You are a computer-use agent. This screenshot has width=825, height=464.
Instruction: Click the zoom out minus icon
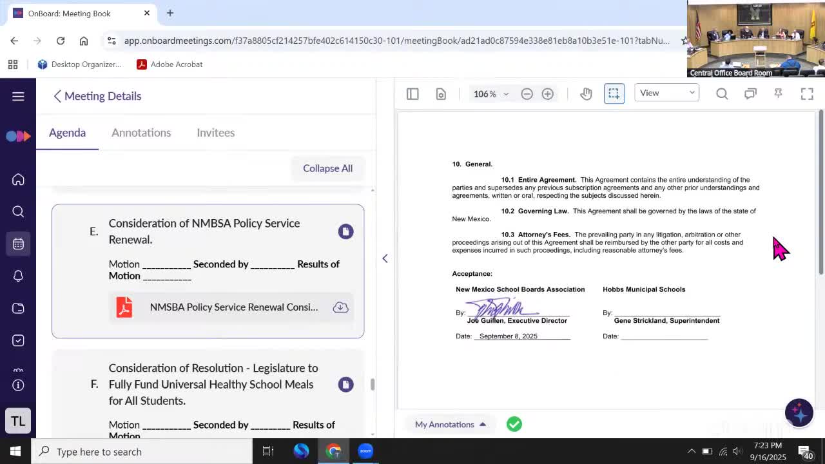coord(527,93)
